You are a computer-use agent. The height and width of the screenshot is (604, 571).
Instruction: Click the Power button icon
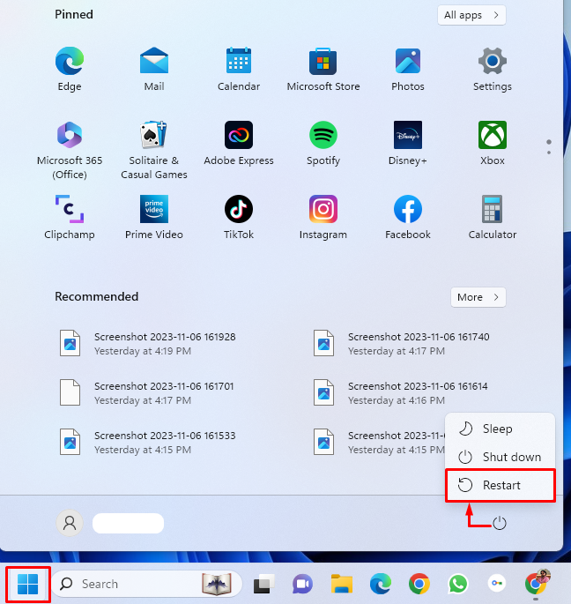click(500, 523)
